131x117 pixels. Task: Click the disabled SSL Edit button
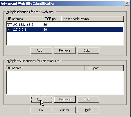(88, 99)
